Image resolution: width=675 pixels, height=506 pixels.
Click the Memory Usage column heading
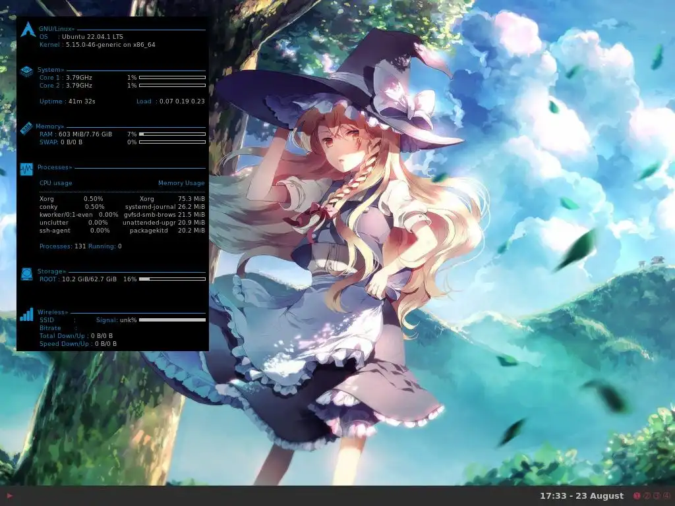click(181, 183)
